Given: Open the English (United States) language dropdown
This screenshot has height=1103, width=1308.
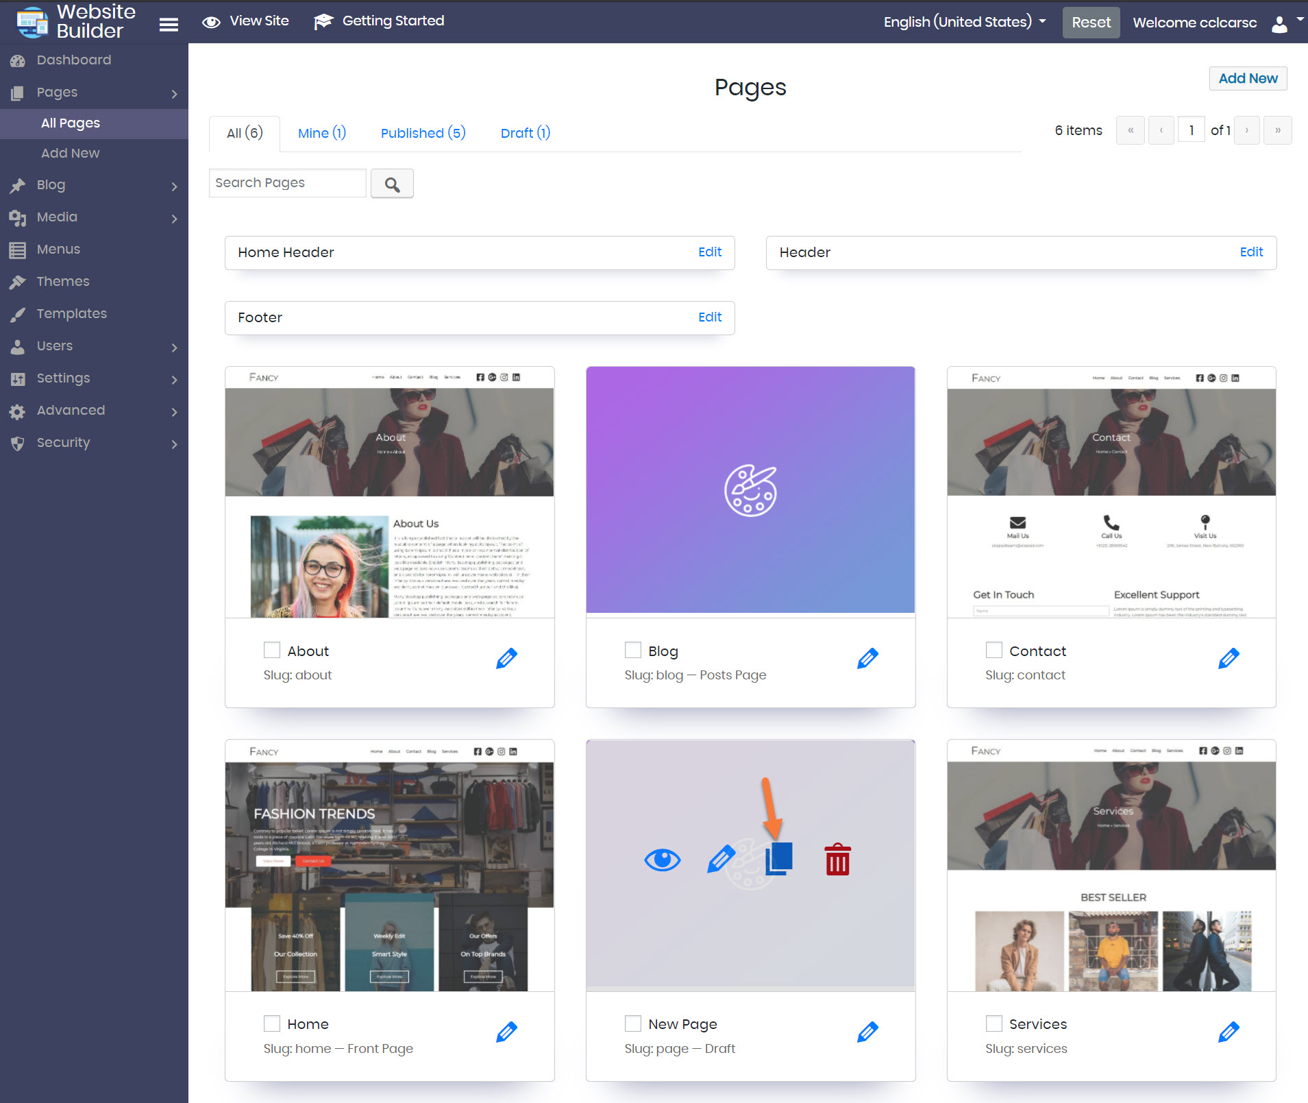Looking at the screenshot, I should [x=964, y=22].
